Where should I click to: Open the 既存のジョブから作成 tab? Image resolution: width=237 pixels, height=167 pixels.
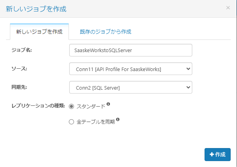[x=106, y=32]
